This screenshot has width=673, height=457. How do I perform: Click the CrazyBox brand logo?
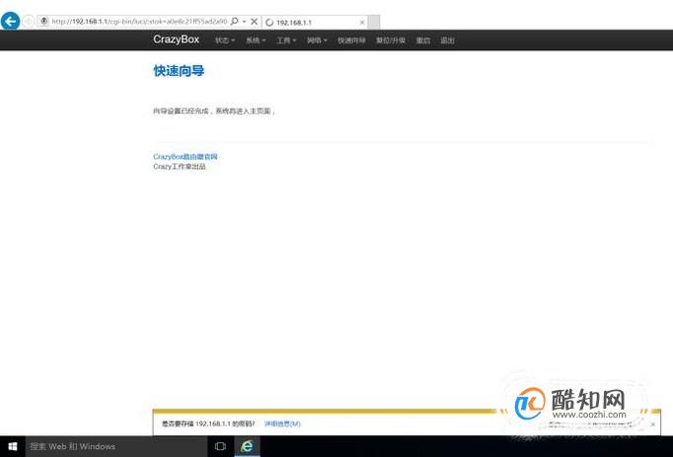pyautogui.click(x=176, y=39)
